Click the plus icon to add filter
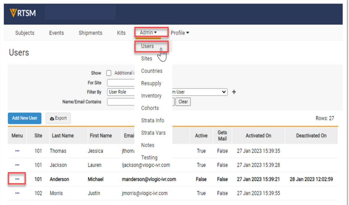The width and height of the screenshot is (349, 205). [x=234, y=92]
